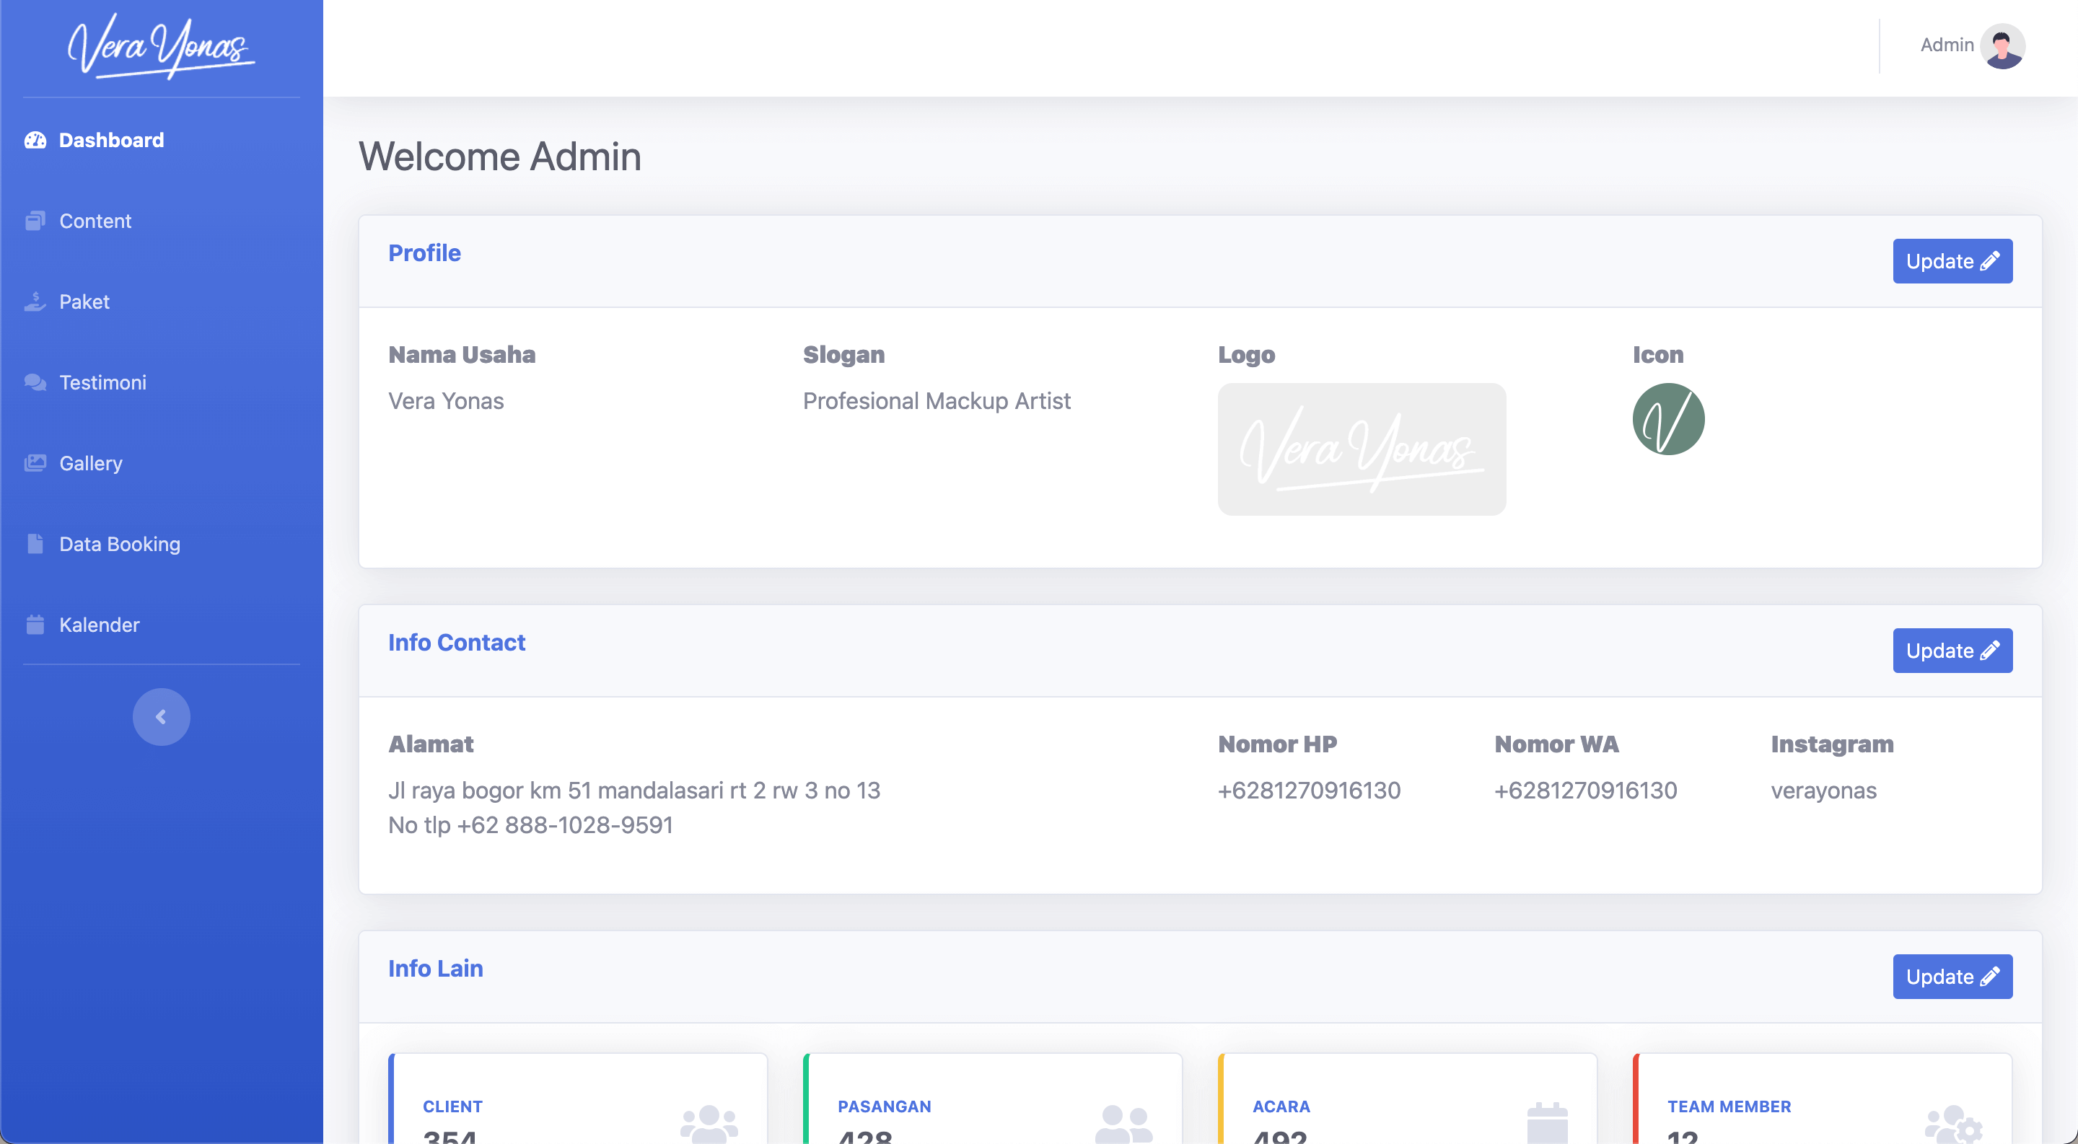Click the 'Nomor HP' field label
Image resolution: width=2078 pixels, height=1144 pixels.
click(1278, 744)
